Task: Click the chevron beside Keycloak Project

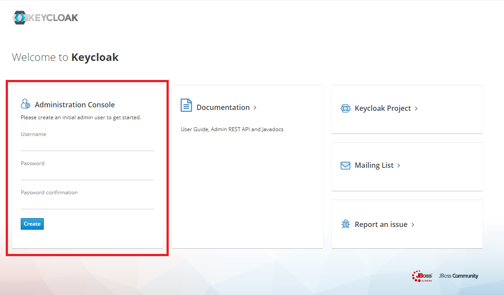Action: (x=416, y=109)
